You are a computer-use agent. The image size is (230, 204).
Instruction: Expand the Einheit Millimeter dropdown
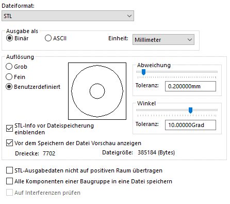click(163, 40)
